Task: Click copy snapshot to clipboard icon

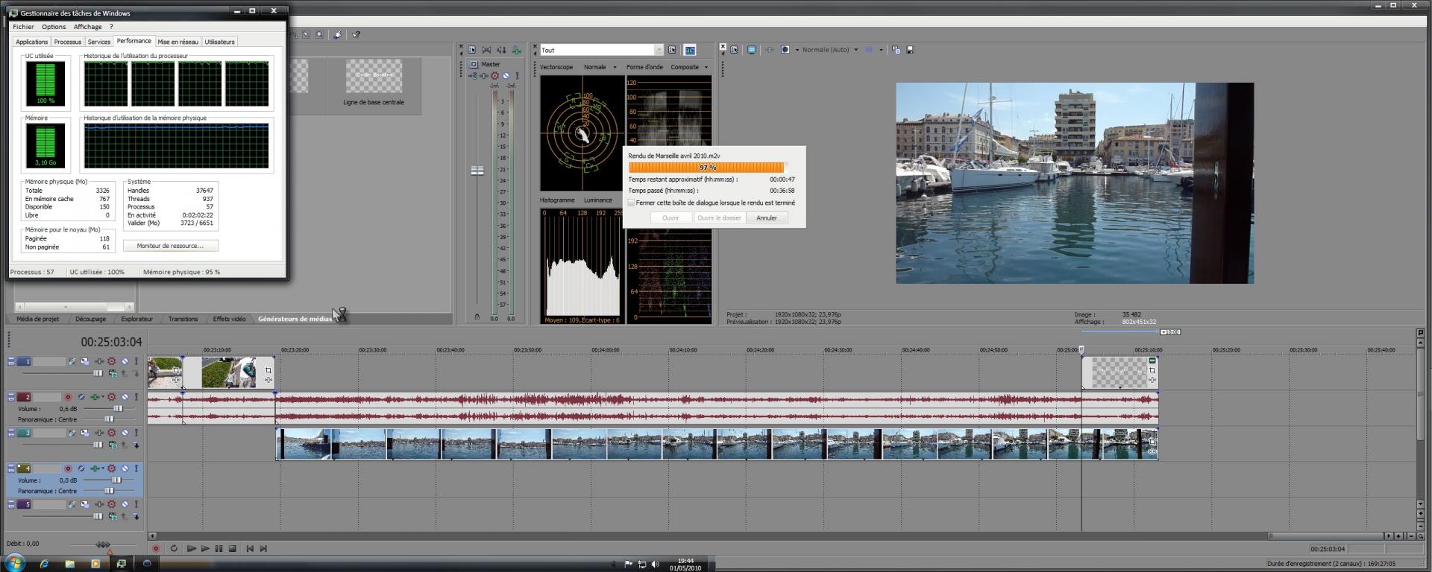Action: [x=896, y=50]
